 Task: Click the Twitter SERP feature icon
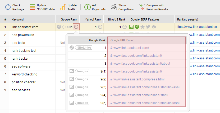click(x=148, y=27)
